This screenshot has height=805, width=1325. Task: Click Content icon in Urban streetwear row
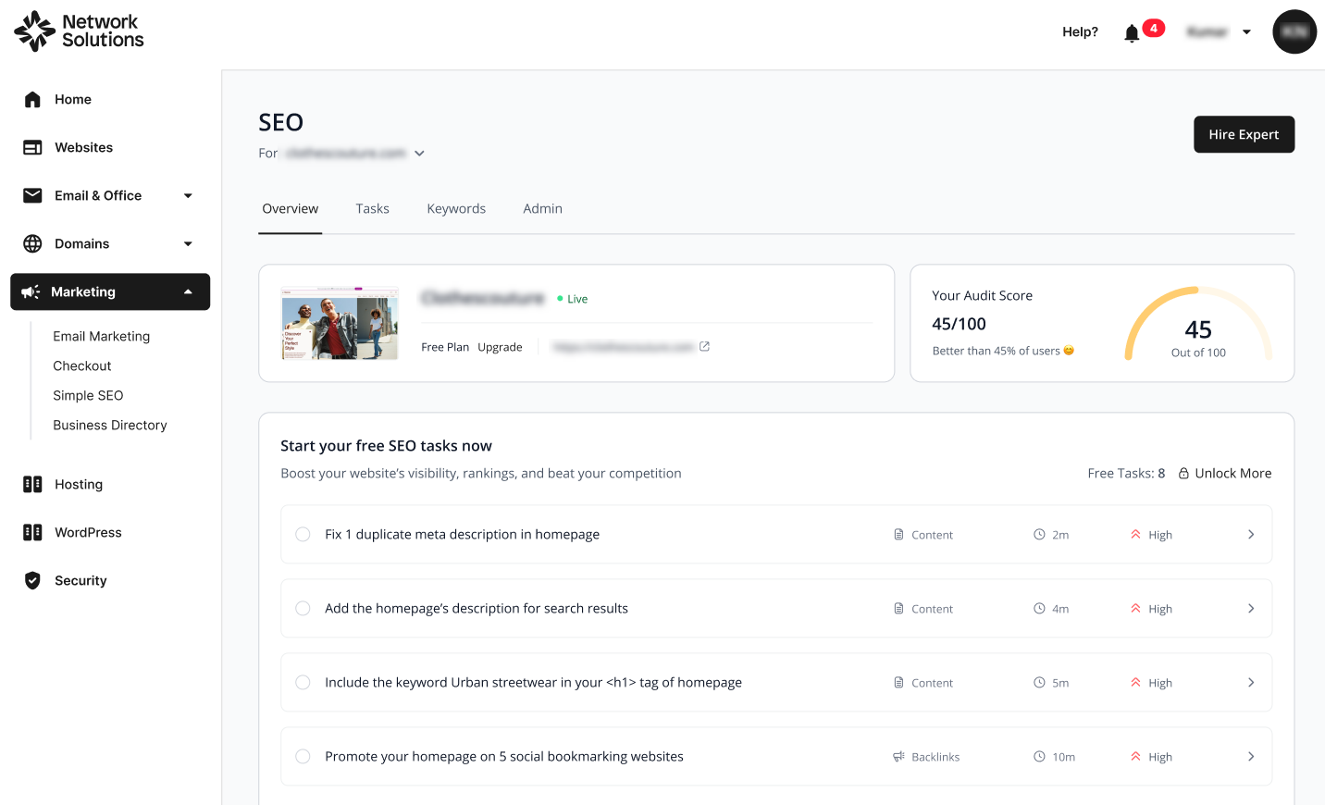pyautogui.click(x=898, y=682)
